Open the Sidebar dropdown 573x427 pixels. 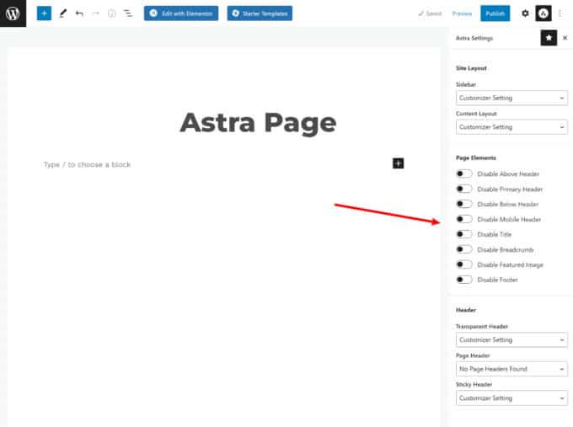coord(511,98)
